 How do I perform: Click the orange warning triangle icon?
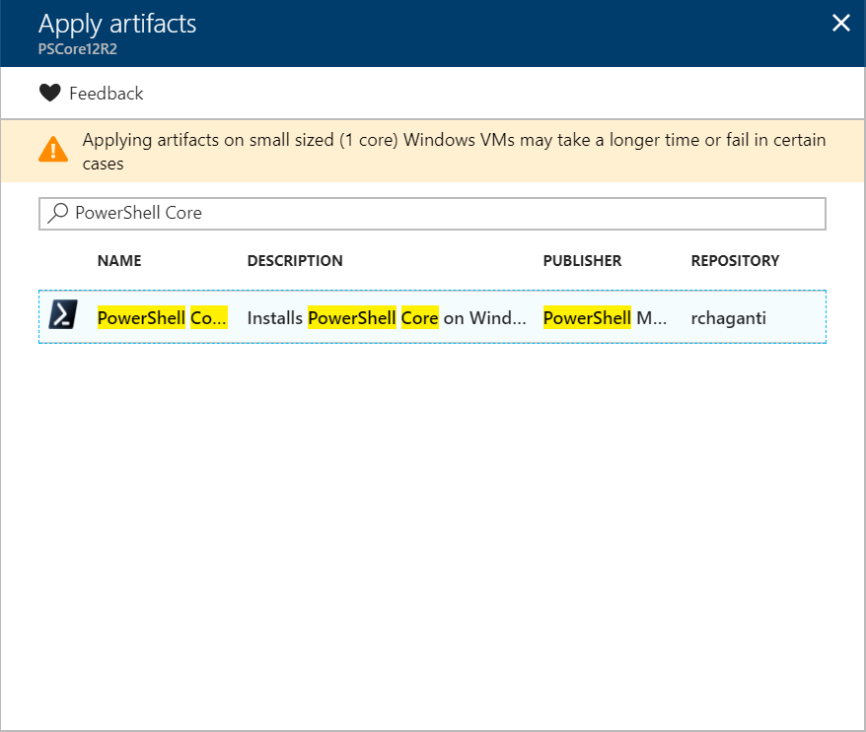coord(52,150)
